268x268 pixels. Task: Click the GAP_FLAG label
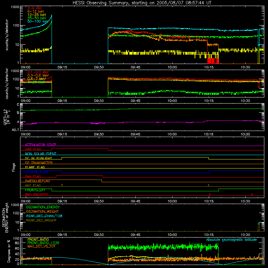pos(33,149)
